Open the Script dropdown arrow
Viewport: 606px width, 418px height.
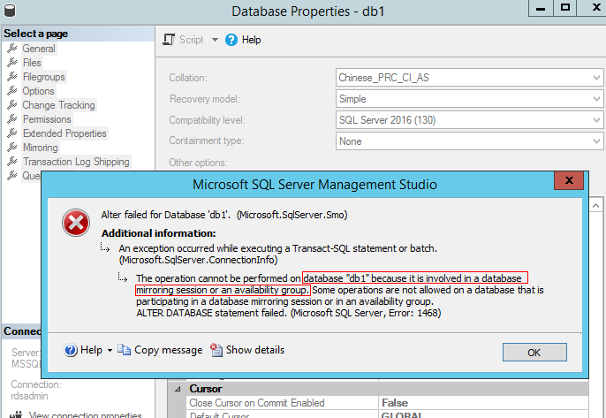coord(215,40)
